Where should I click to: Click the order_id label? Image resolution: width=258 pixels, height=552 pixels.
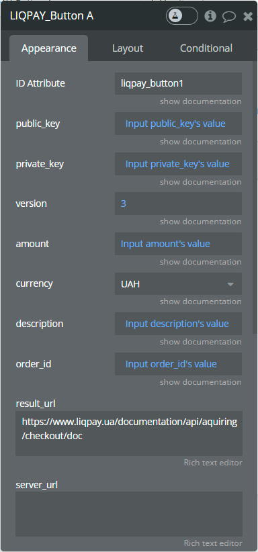click(x=34, y=364)
